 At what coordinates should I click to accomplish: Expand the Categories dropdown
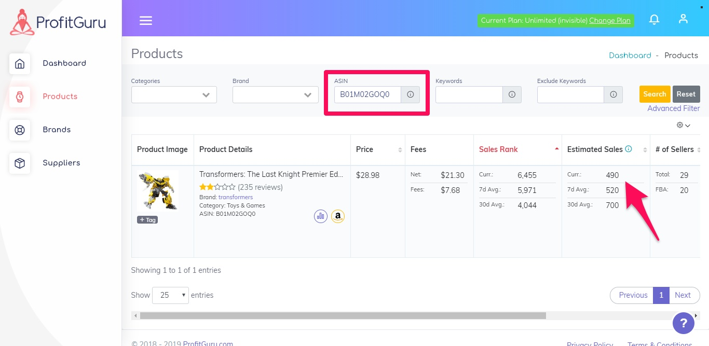tap(174, 94)
